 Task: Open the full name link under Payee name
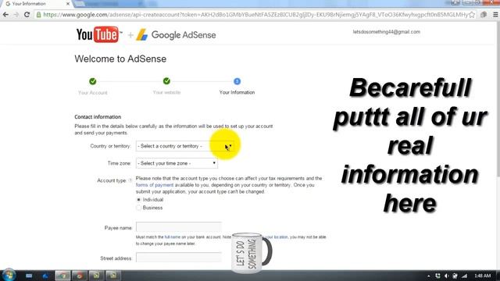point(173,237)
